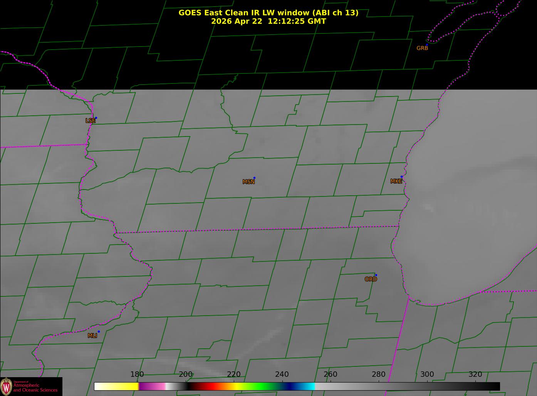Screen dimensions: 537x396
Task: Click the 320 tick label on the scale
Action: click(475, 374)
